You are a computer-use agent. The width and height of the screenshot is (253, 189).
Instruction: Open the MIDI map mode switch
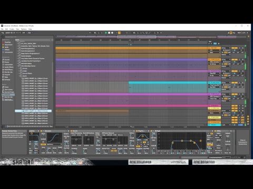pos(239,33)
